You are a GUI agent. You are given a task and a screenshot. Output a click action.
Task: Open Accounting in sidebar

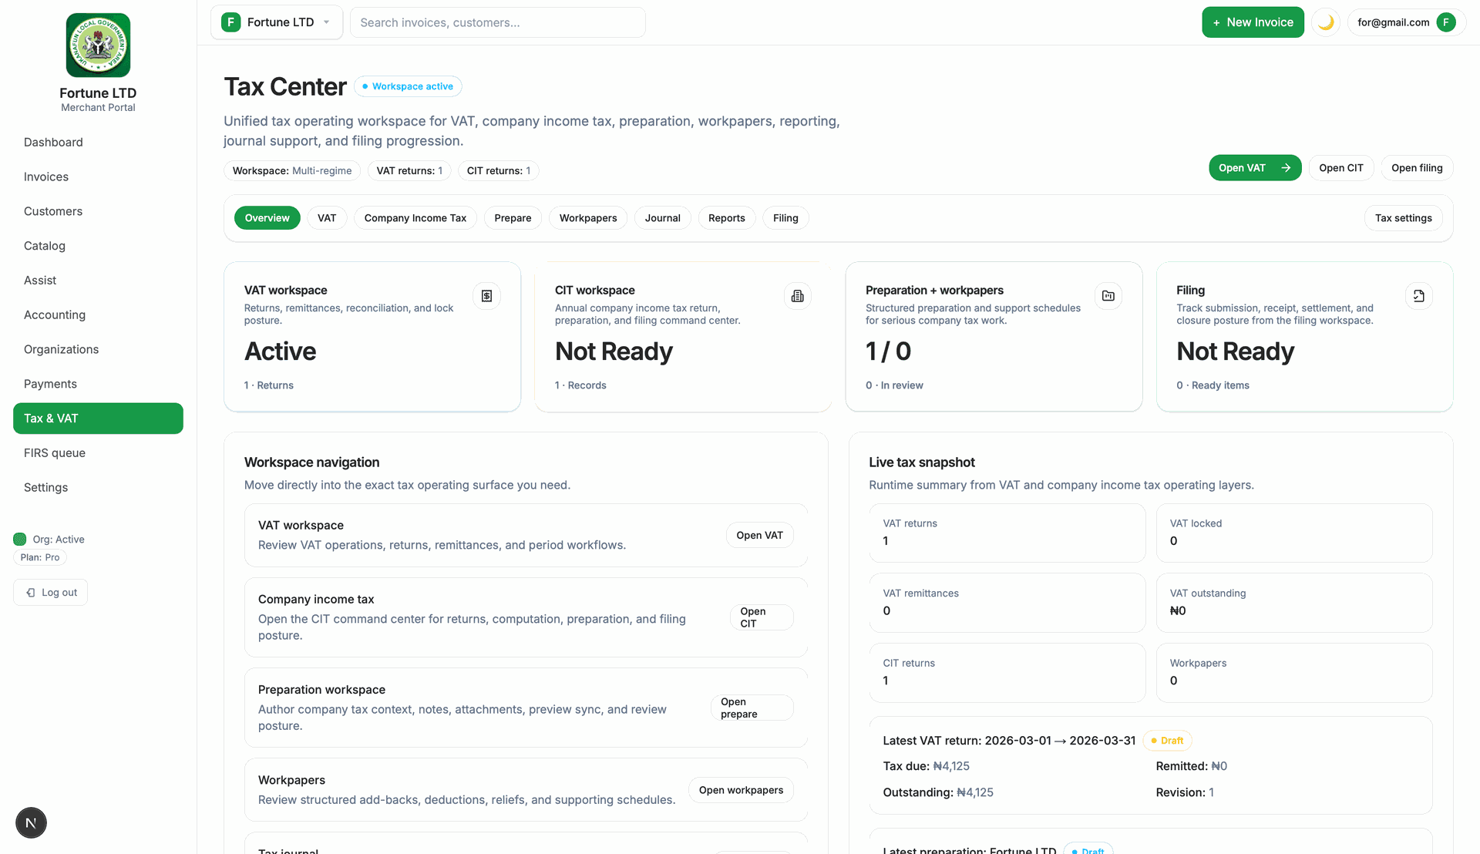[98, 314]
